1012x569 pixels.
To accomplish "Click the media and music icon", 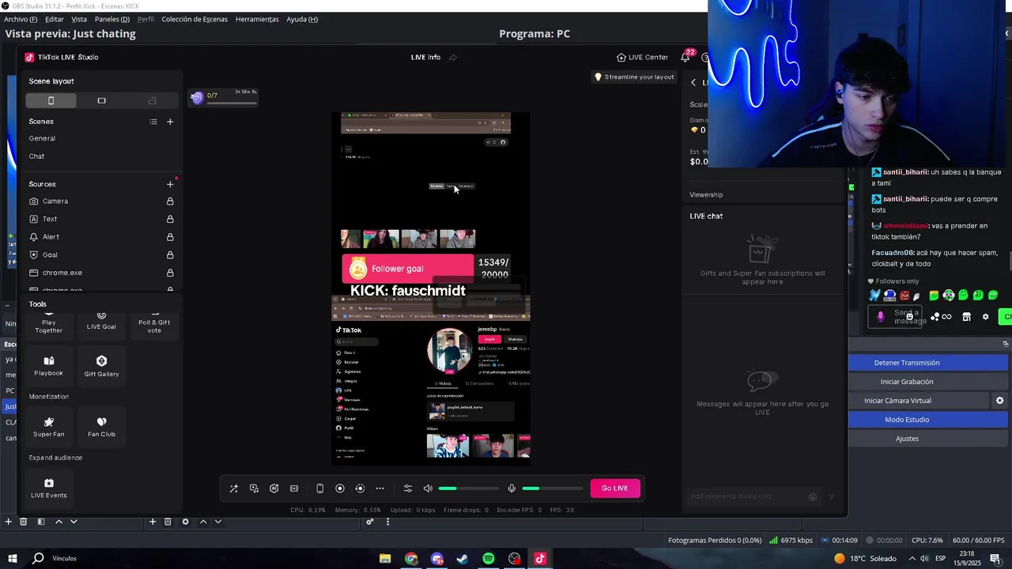I will tap(254, 488).
